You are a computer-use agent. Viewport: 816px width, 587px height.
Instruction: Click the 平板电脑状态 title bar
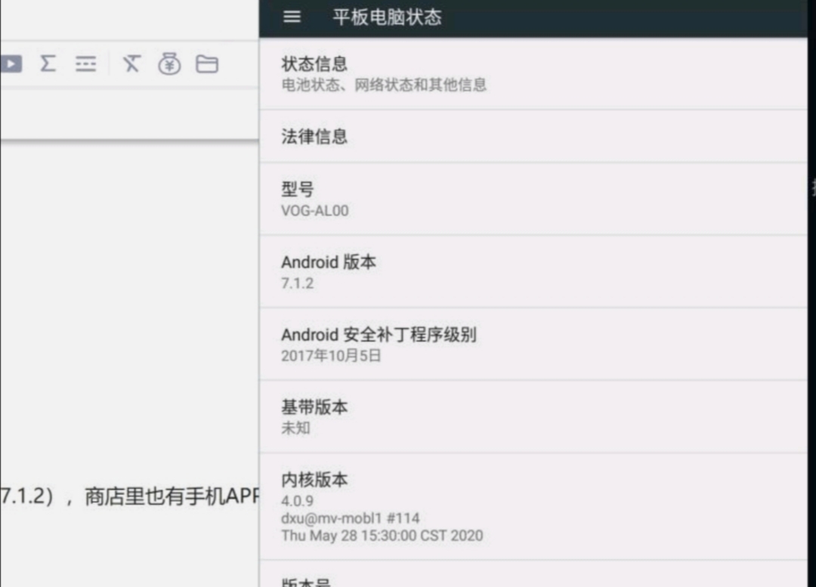(x=388, y=17)
